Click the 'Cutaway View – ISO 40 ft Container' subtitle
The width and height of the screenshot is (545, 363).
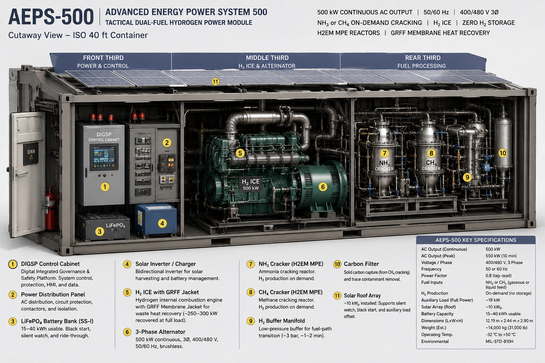[x=78, y=35]
